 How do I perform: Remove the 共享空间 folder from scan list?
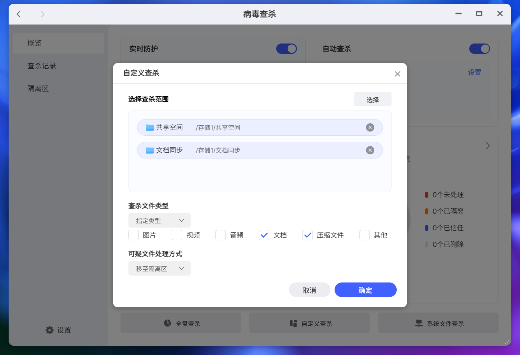point(370,127)
